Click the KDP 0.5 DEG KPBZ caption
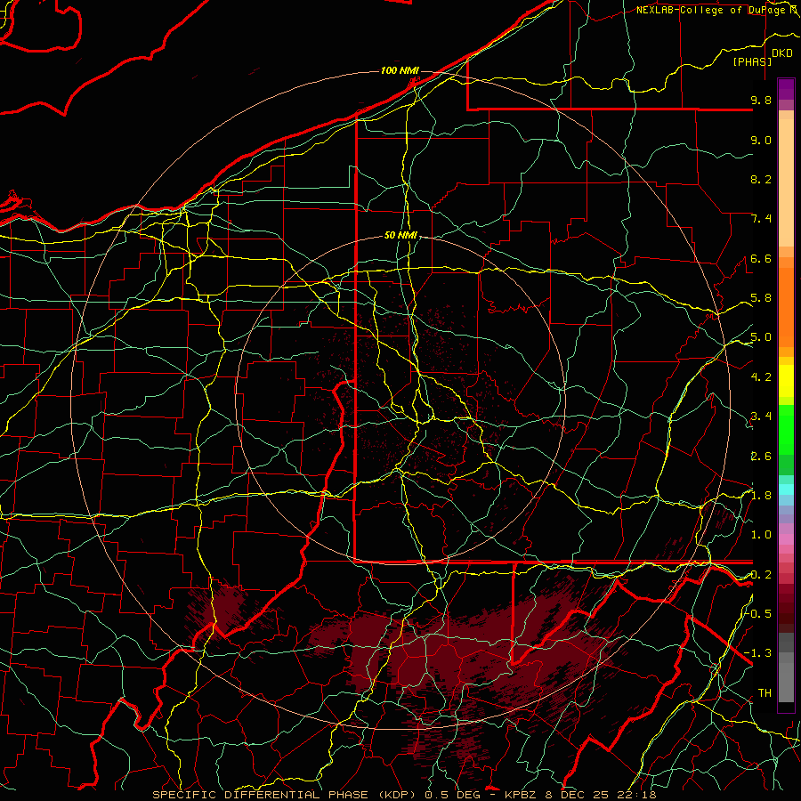 click(x=404, y=795)
